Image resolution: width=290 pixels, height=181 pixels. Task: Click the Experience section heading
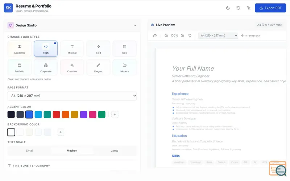click(180, 94)
